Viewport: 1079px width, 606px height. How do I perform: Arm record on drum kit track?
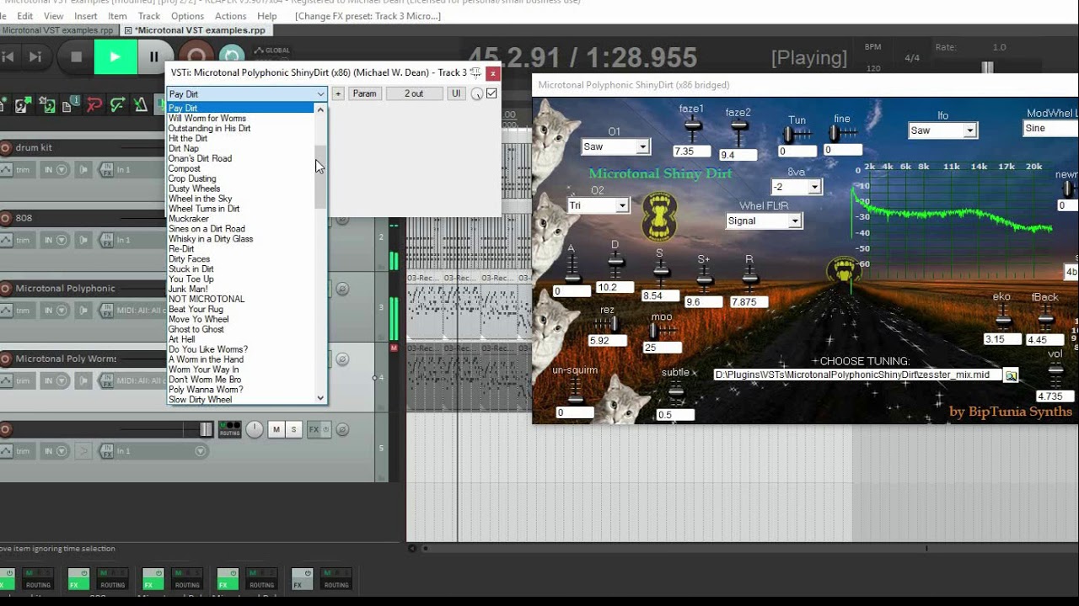tap(6, 147)
